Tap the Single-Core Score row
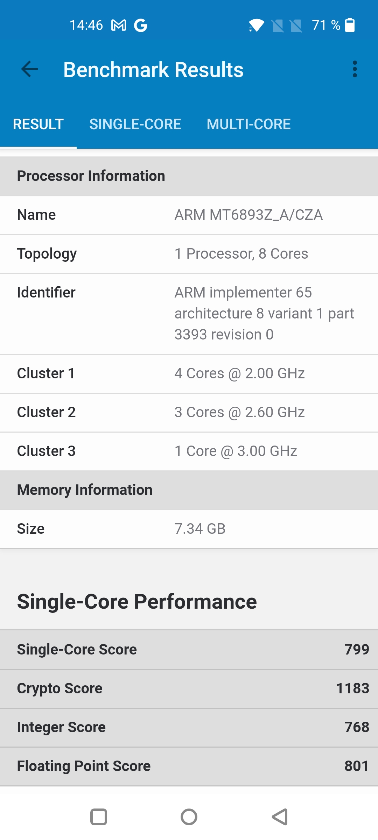This screenshot has width=378, height=840. pos(189,650)
